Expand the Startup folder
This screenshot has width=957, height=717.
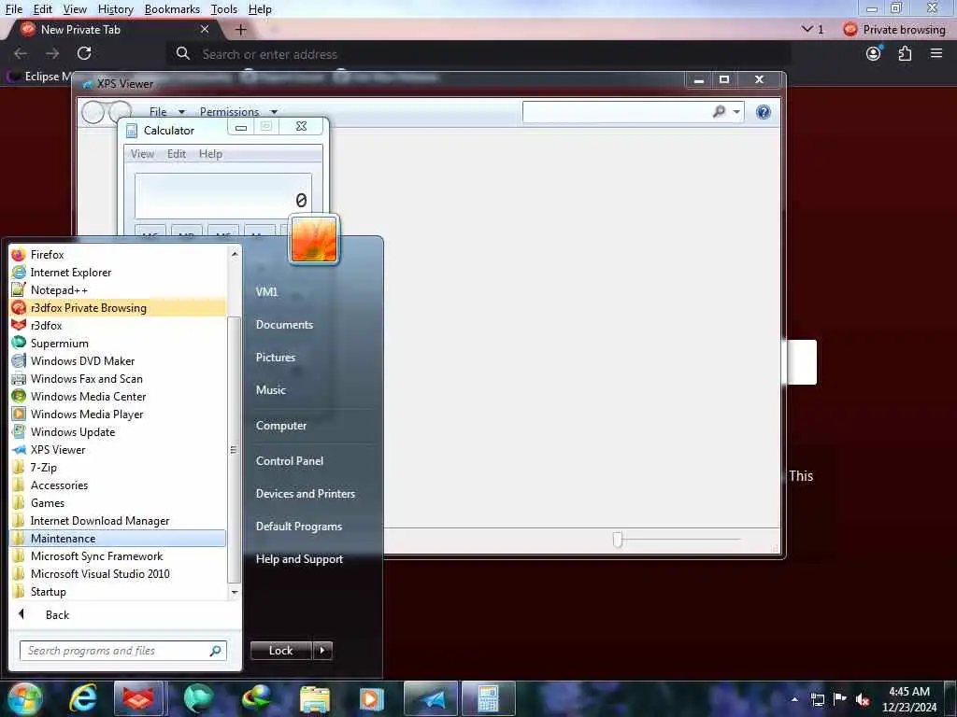pyautogui.click(x=118, y=591)
